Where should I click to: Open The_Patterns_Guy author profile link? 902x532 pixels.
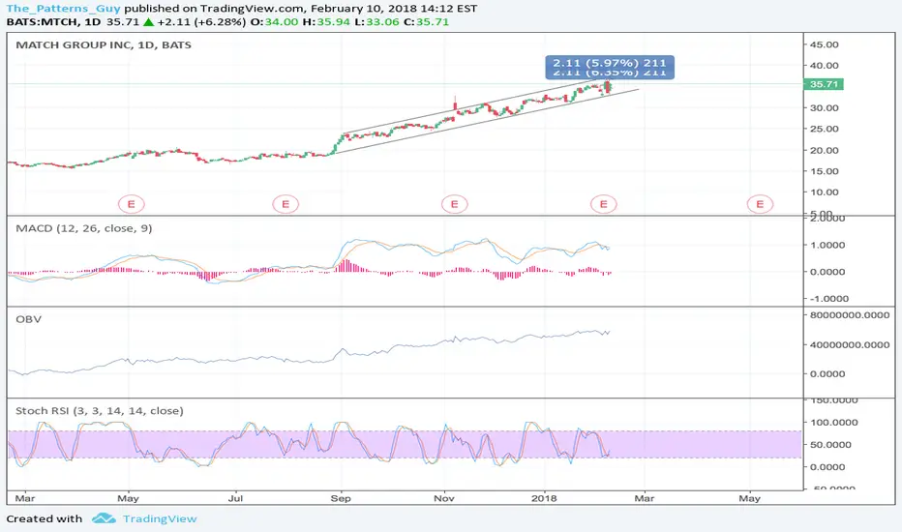tap(63, 9)
